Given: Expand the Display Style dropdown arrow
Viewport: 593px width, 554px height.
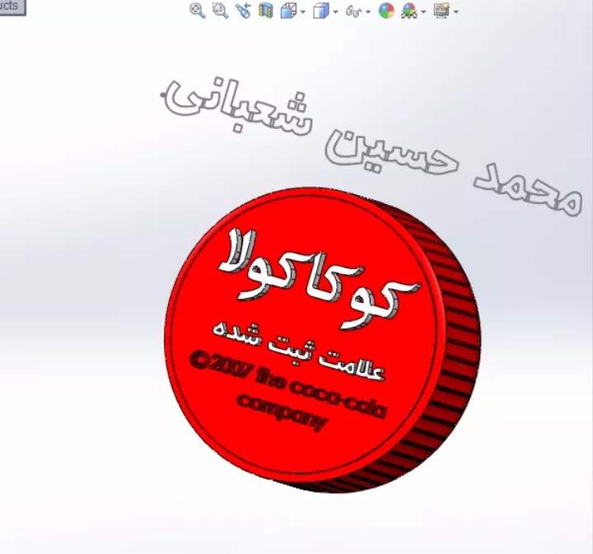Looking at the screenshot, I should tap(334, 12).
